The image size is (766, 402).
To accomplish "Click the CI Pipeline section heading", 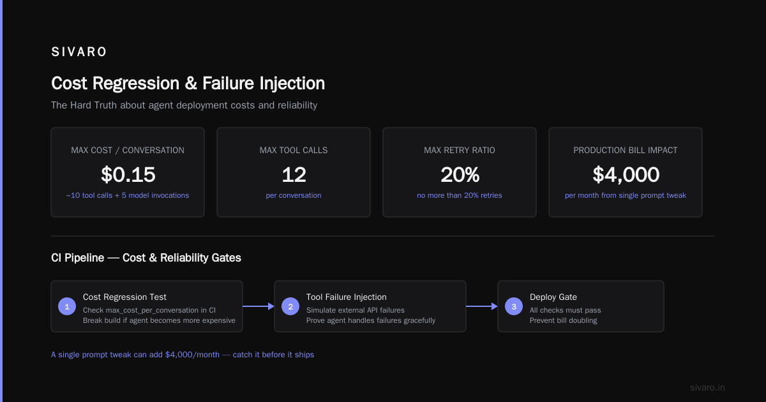I will pos(146,258).
